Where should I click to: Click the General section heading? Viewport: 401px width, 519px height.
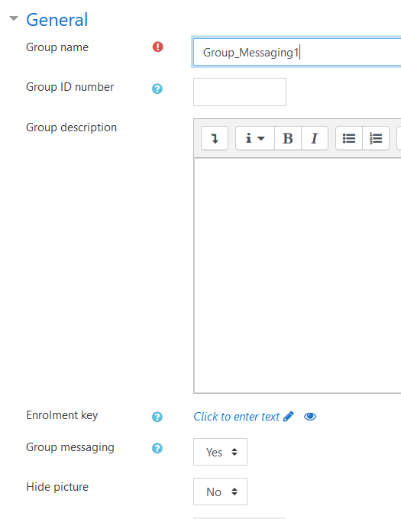click(57, 20)
